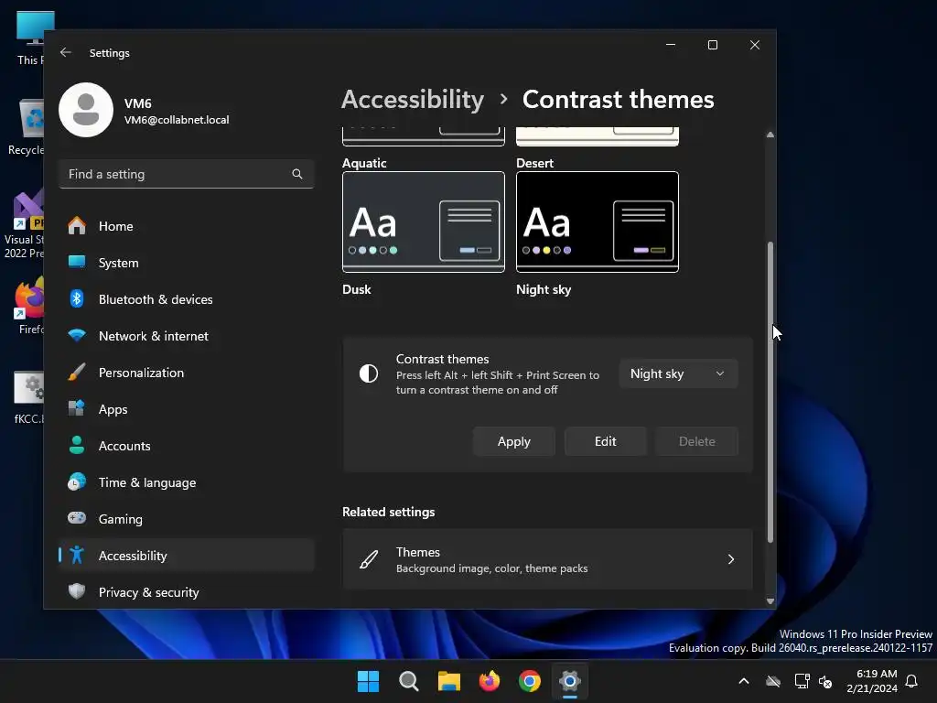This screenshot has width=937, height=703.
Task: Click the search magnifier in Find a setting
Action: pos(297,174)
